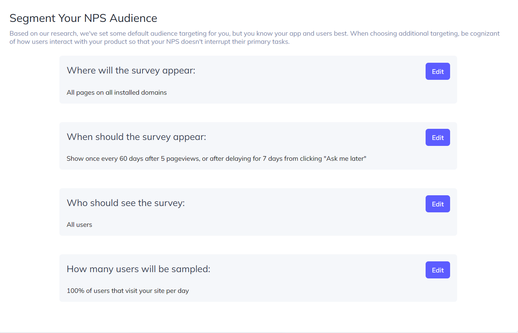The height and width of the screenshot is (333, 518).
Task: Click the "100% of users" sampling text
Action: tap(128, 291)
